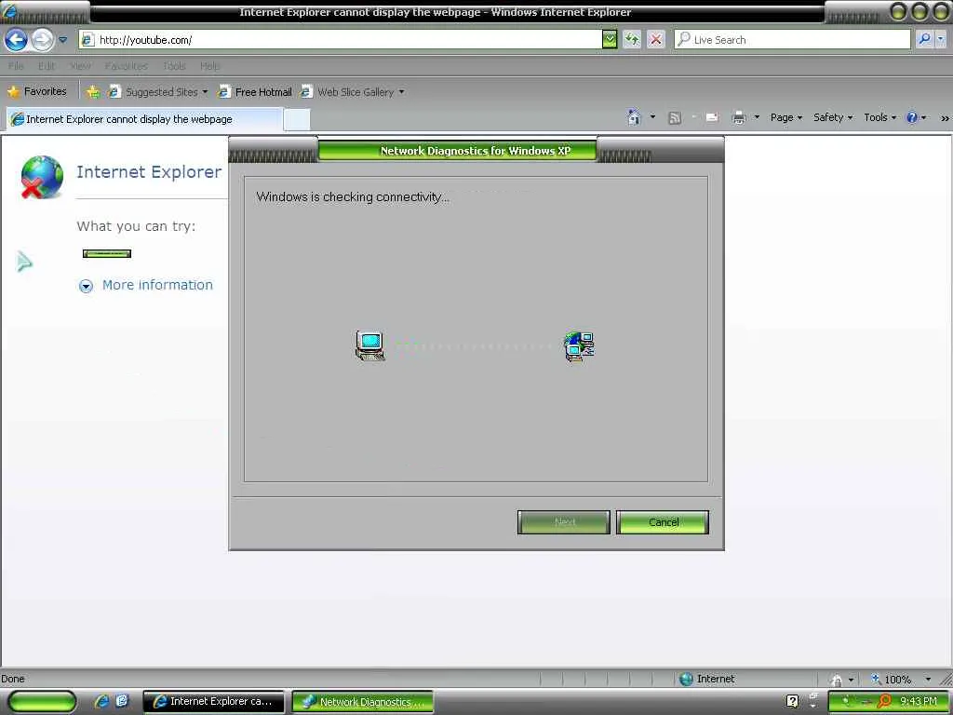The height and width of the screenshot is (715, 953).
Task: Click the network computers icon in diagnostics dialog
Action: click(x=579, y=346)
